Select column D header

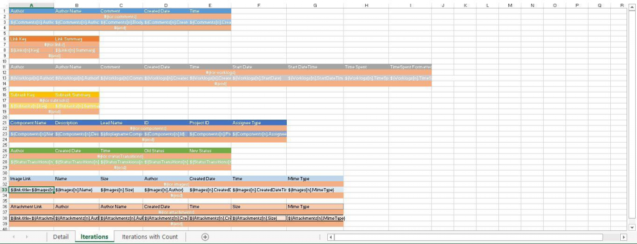click(165, 5)
